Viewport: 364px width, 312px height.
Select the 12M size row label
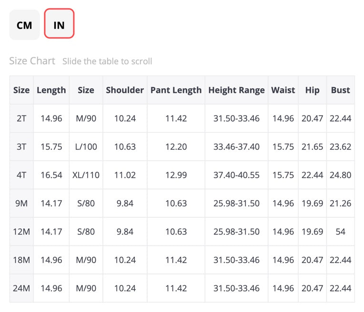pyautogui.click(x=21, y=232)
